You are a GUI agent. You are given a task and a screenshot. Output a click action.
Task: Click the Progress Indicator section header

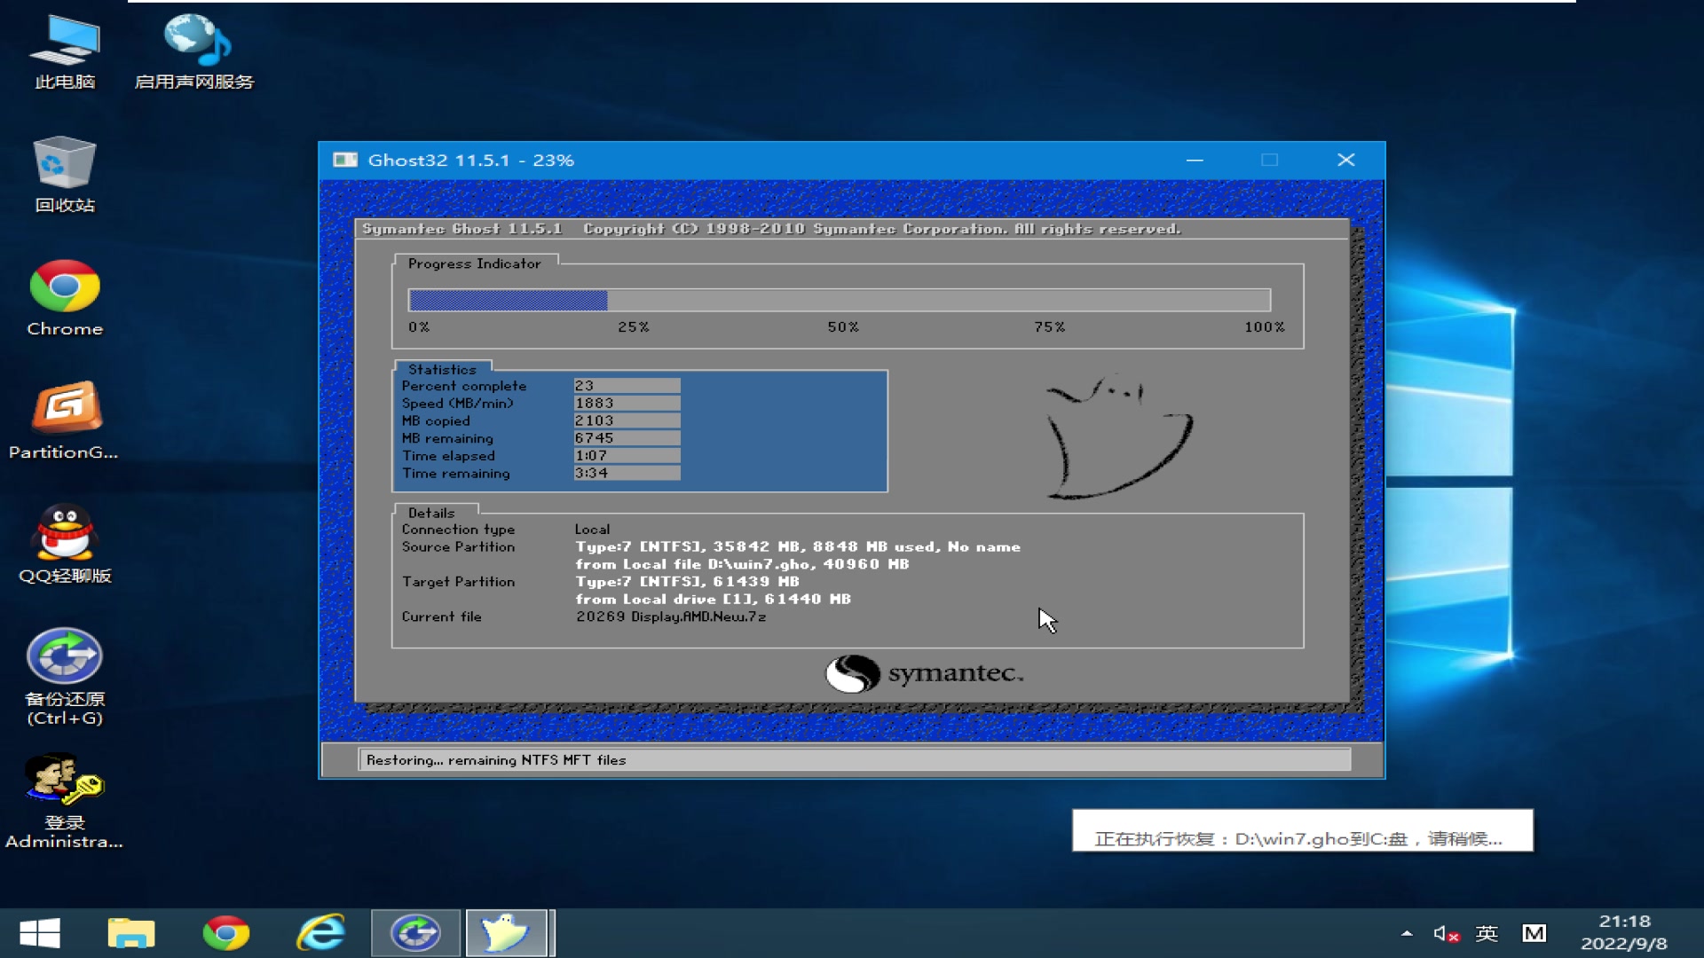coord(474,262)
